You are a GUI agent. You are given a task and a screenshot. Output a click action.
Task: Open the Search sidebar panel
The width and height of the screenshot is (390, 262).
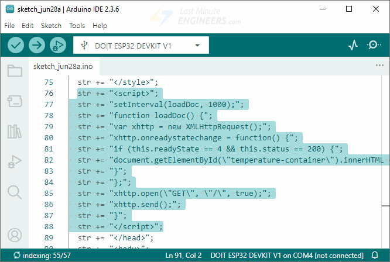pyautogui.click(x=15, y=192)
